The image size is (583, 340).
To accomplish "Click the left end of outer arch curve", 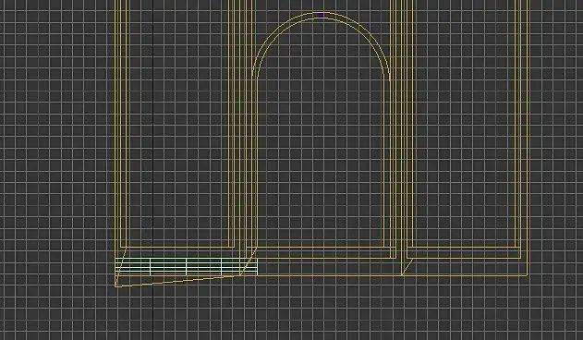I will 253,76.
